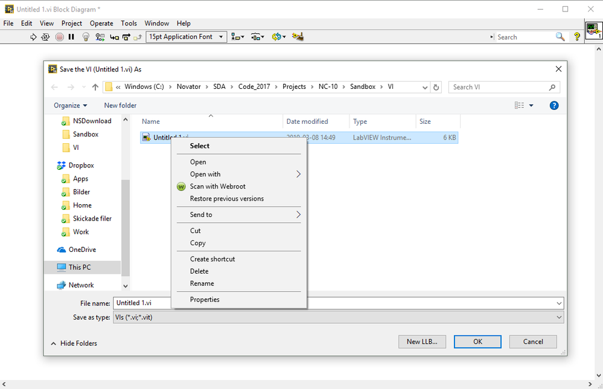Collapse folders with Hide Folders
Screen dimensions: 603x389
tap(74, 343)
